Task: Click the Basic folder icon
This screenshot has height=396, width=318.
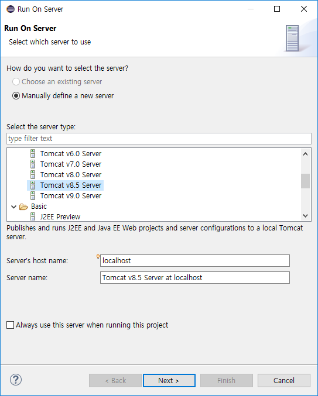Action: tap(23, 207)
